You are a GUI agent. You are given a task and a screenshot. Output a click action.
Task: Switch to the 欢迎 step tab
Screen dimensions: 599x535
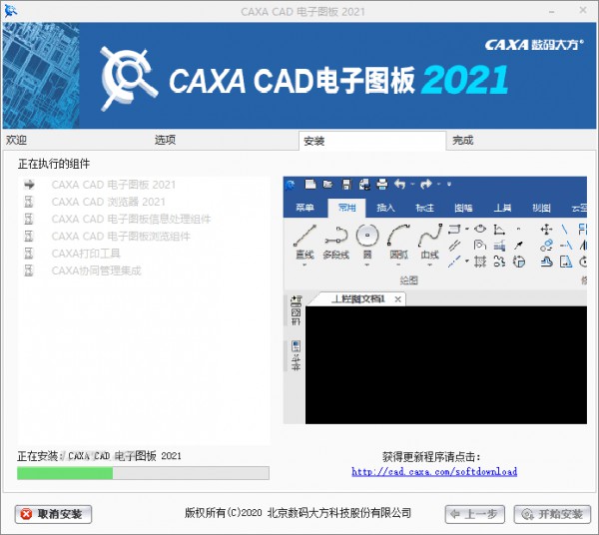click(x=17, y=141)
